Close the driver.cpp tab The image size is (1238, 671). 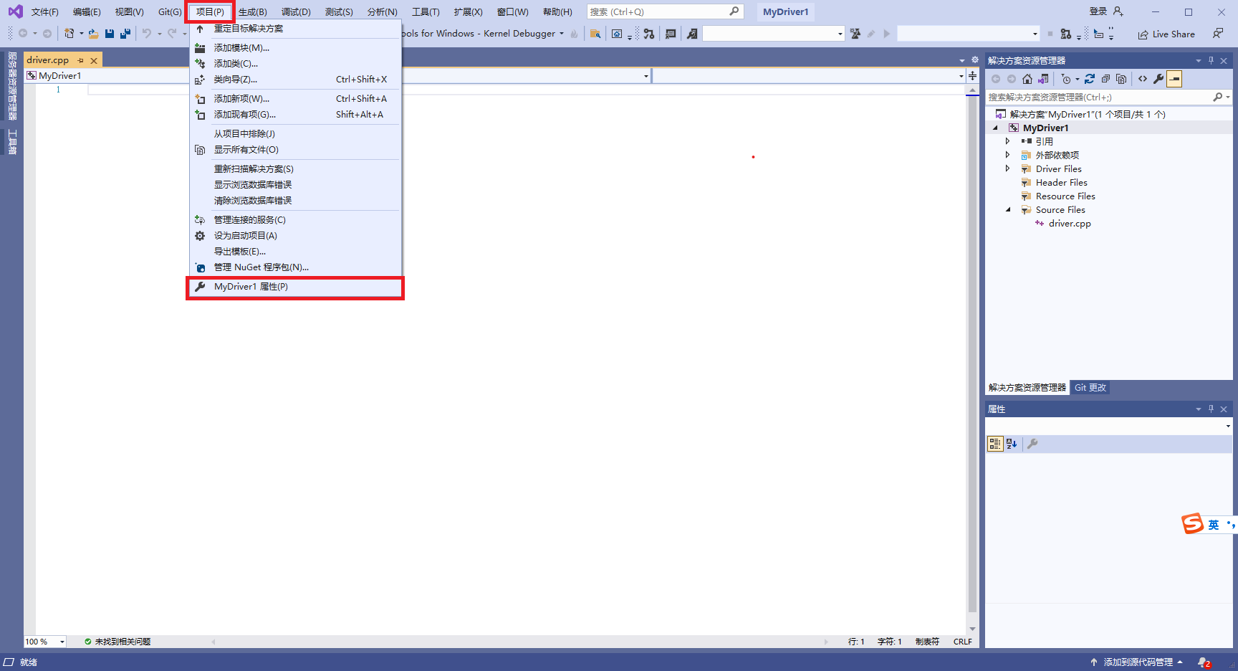click(x=94, y=61)
